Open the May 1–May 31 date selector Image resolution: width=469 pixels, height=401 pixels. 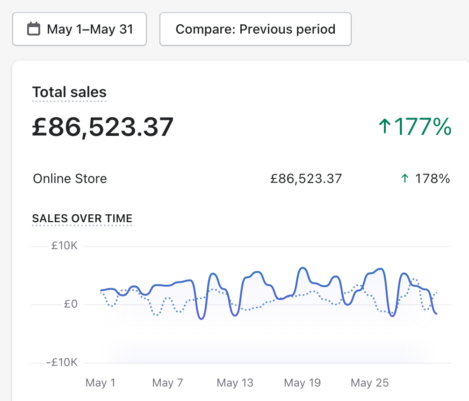(79, 28)
